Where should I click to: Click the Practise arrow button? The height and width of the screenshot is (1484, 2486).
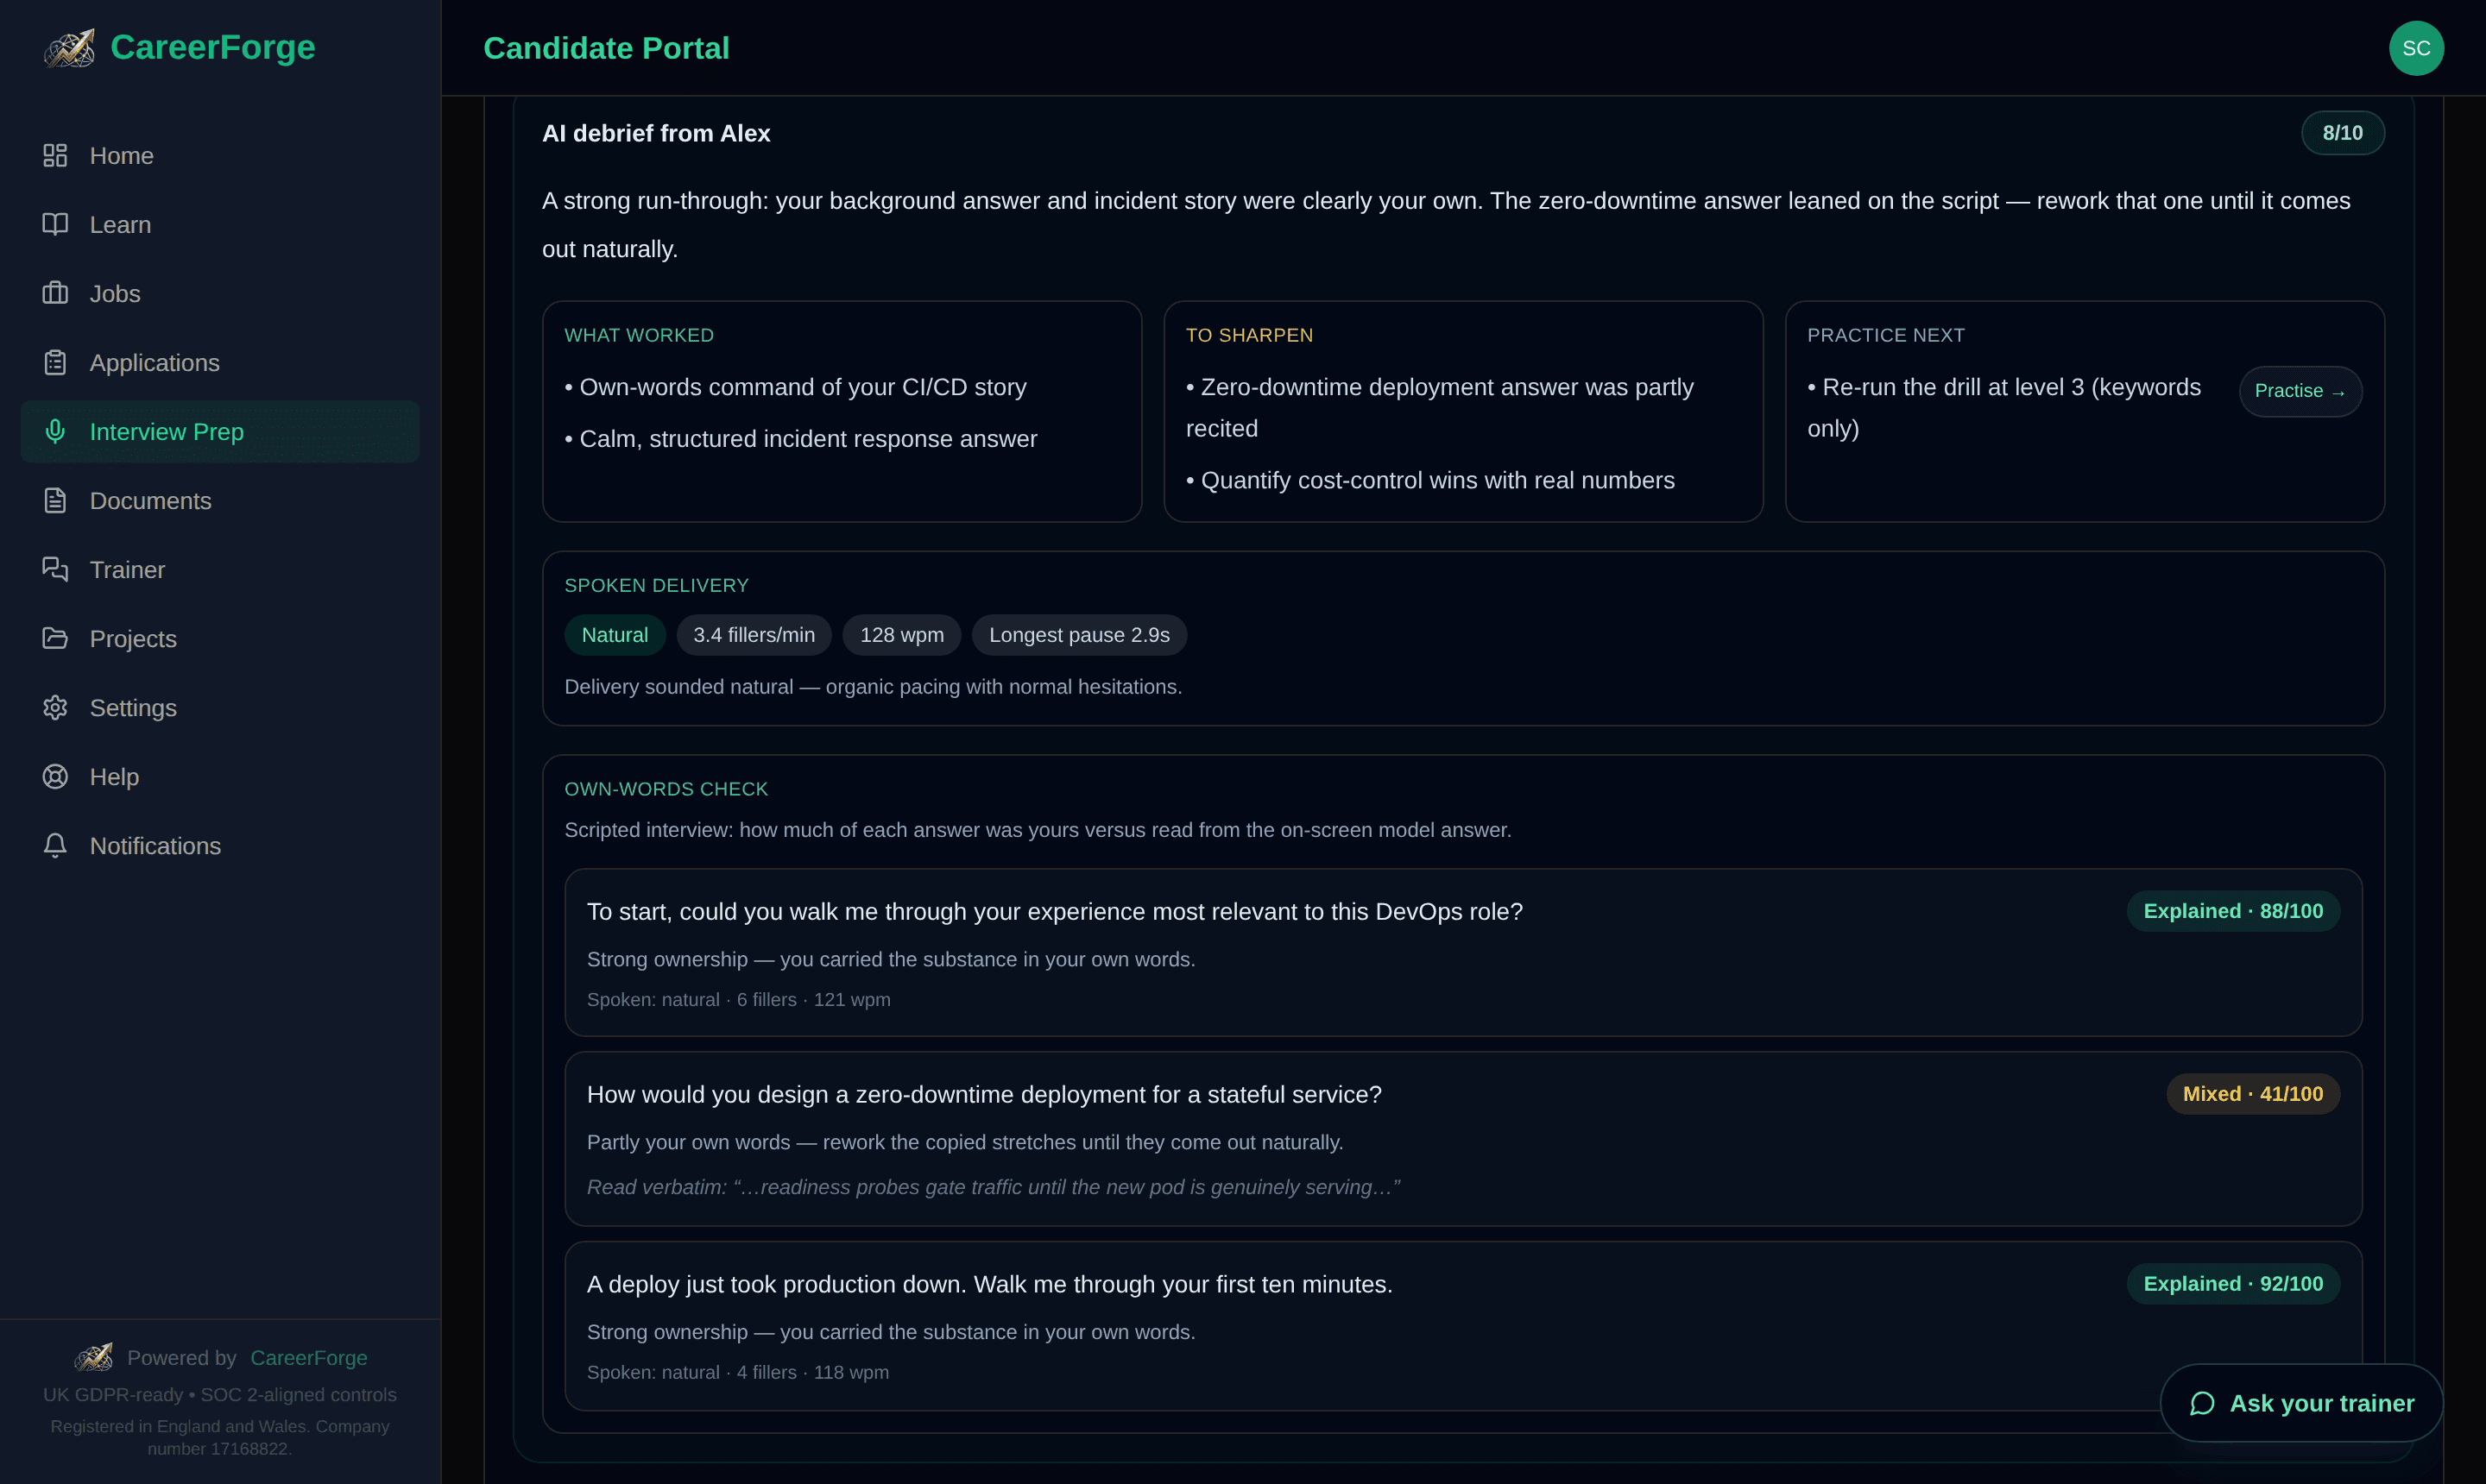point(2300,391)
